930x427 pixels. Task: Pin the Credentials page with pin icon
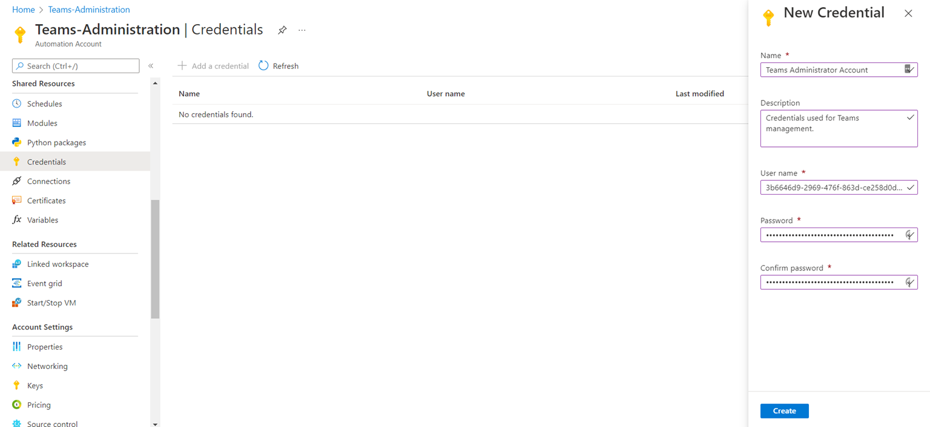(282, 30)
